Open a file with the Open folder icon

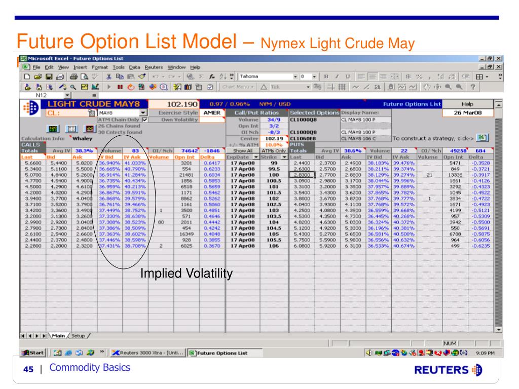[x=38, y=77]
